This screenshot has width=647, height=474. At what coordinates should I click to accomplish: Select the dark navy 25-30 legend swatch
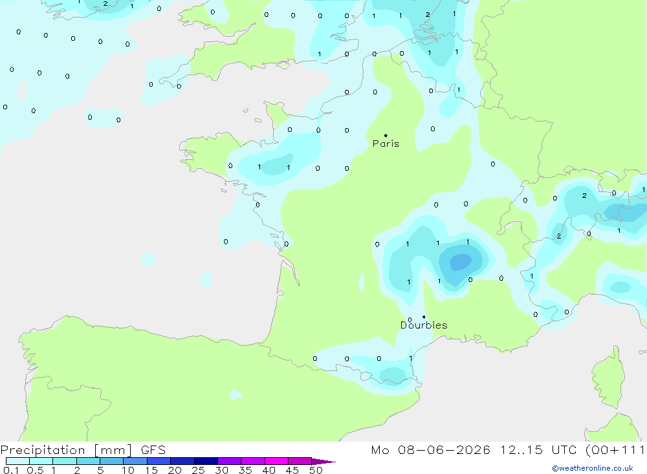(x=206, y=461)
